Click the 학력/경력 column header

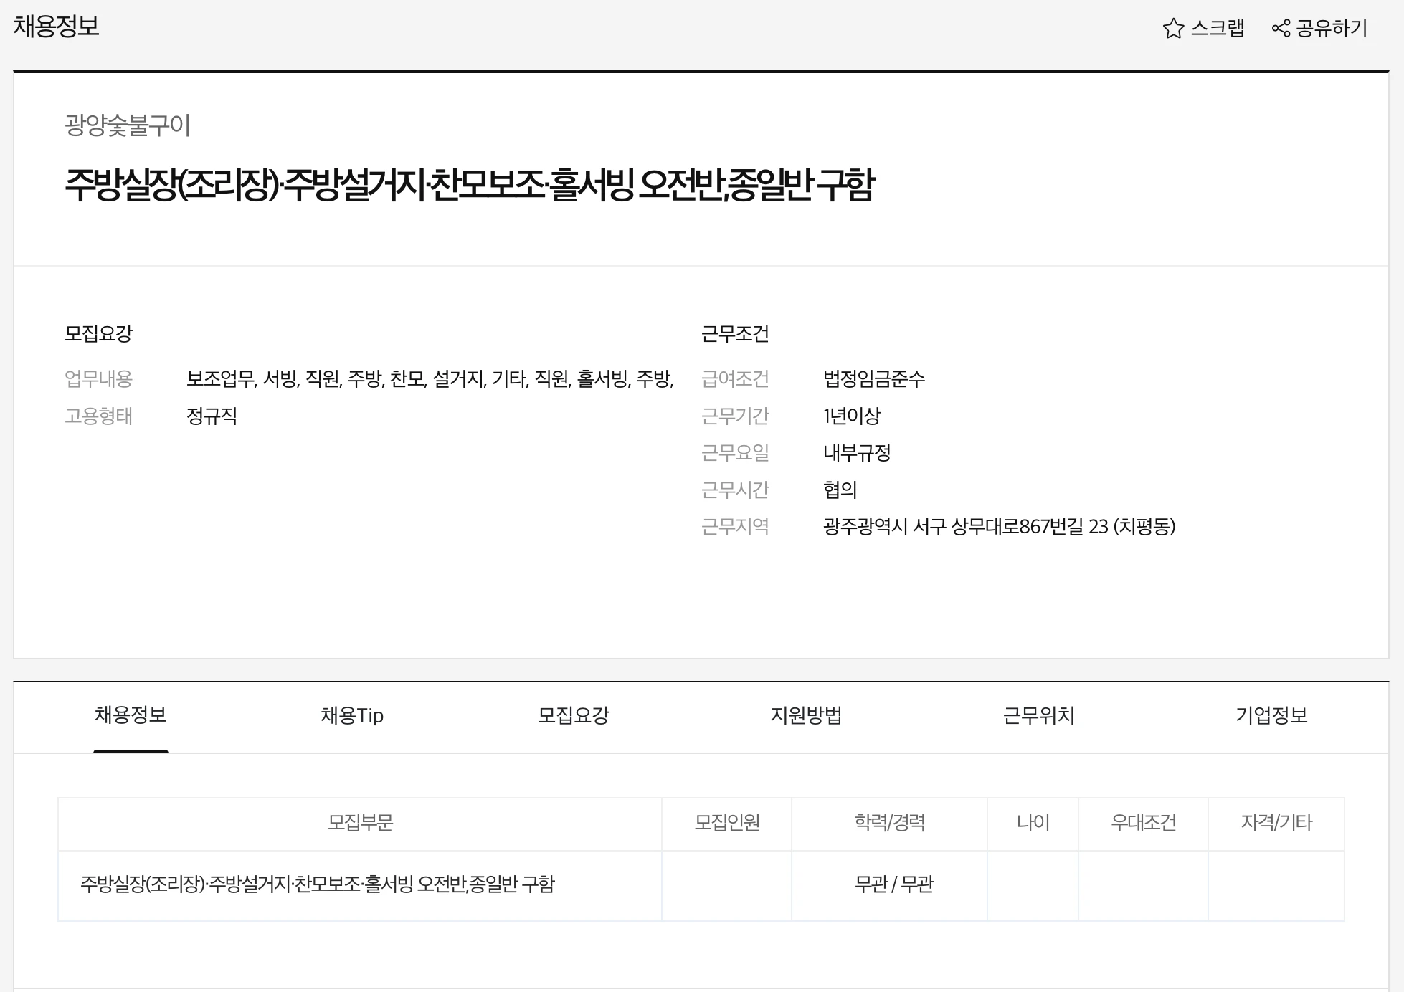point(889,823)
